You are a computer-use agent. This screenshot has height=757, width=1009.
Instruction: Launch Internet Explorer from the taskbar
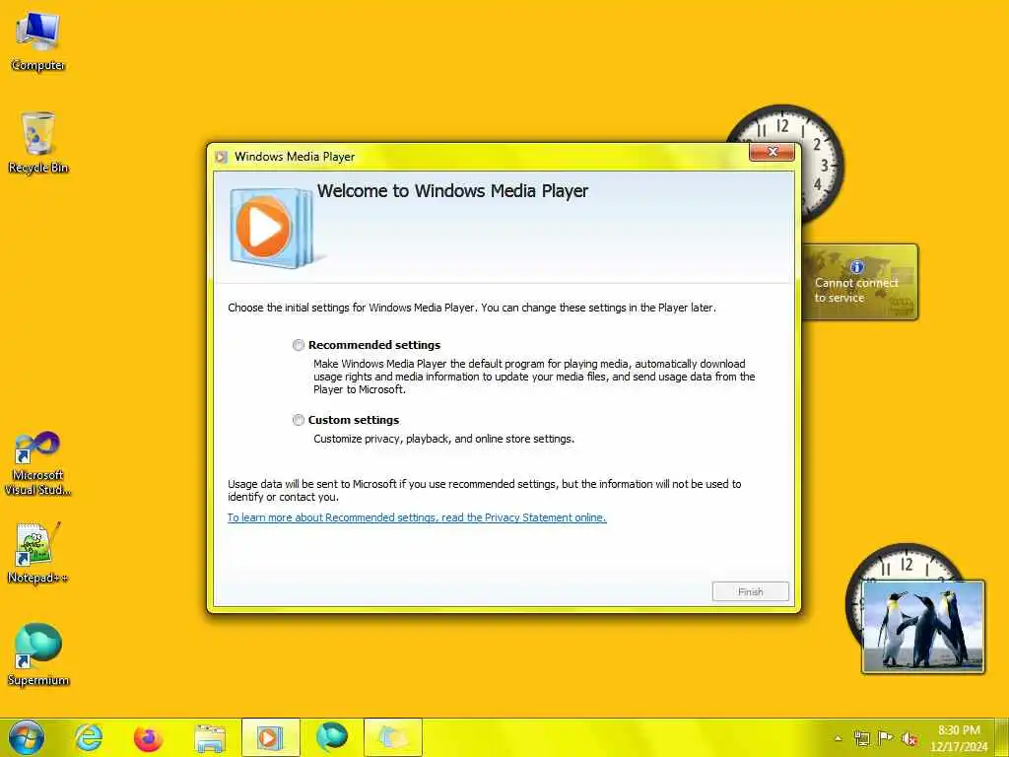(x=88, y=737)
